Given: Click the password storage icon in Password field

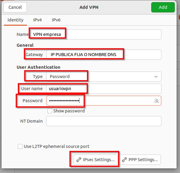Looking at the screenshot, I should coord(156,101).
